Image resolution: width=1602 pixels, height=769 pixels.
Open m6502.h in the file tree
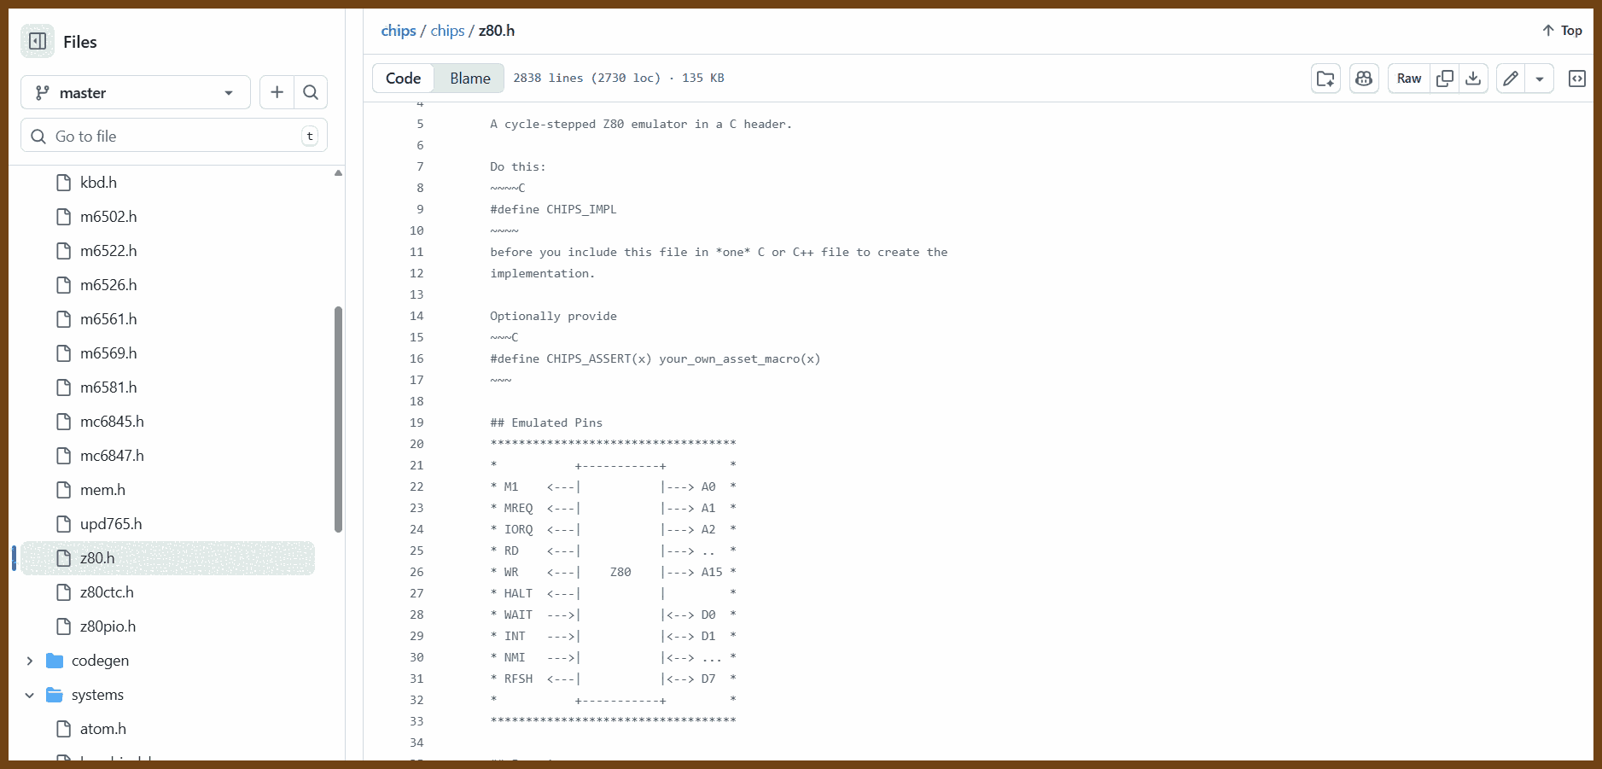(108, 217)
